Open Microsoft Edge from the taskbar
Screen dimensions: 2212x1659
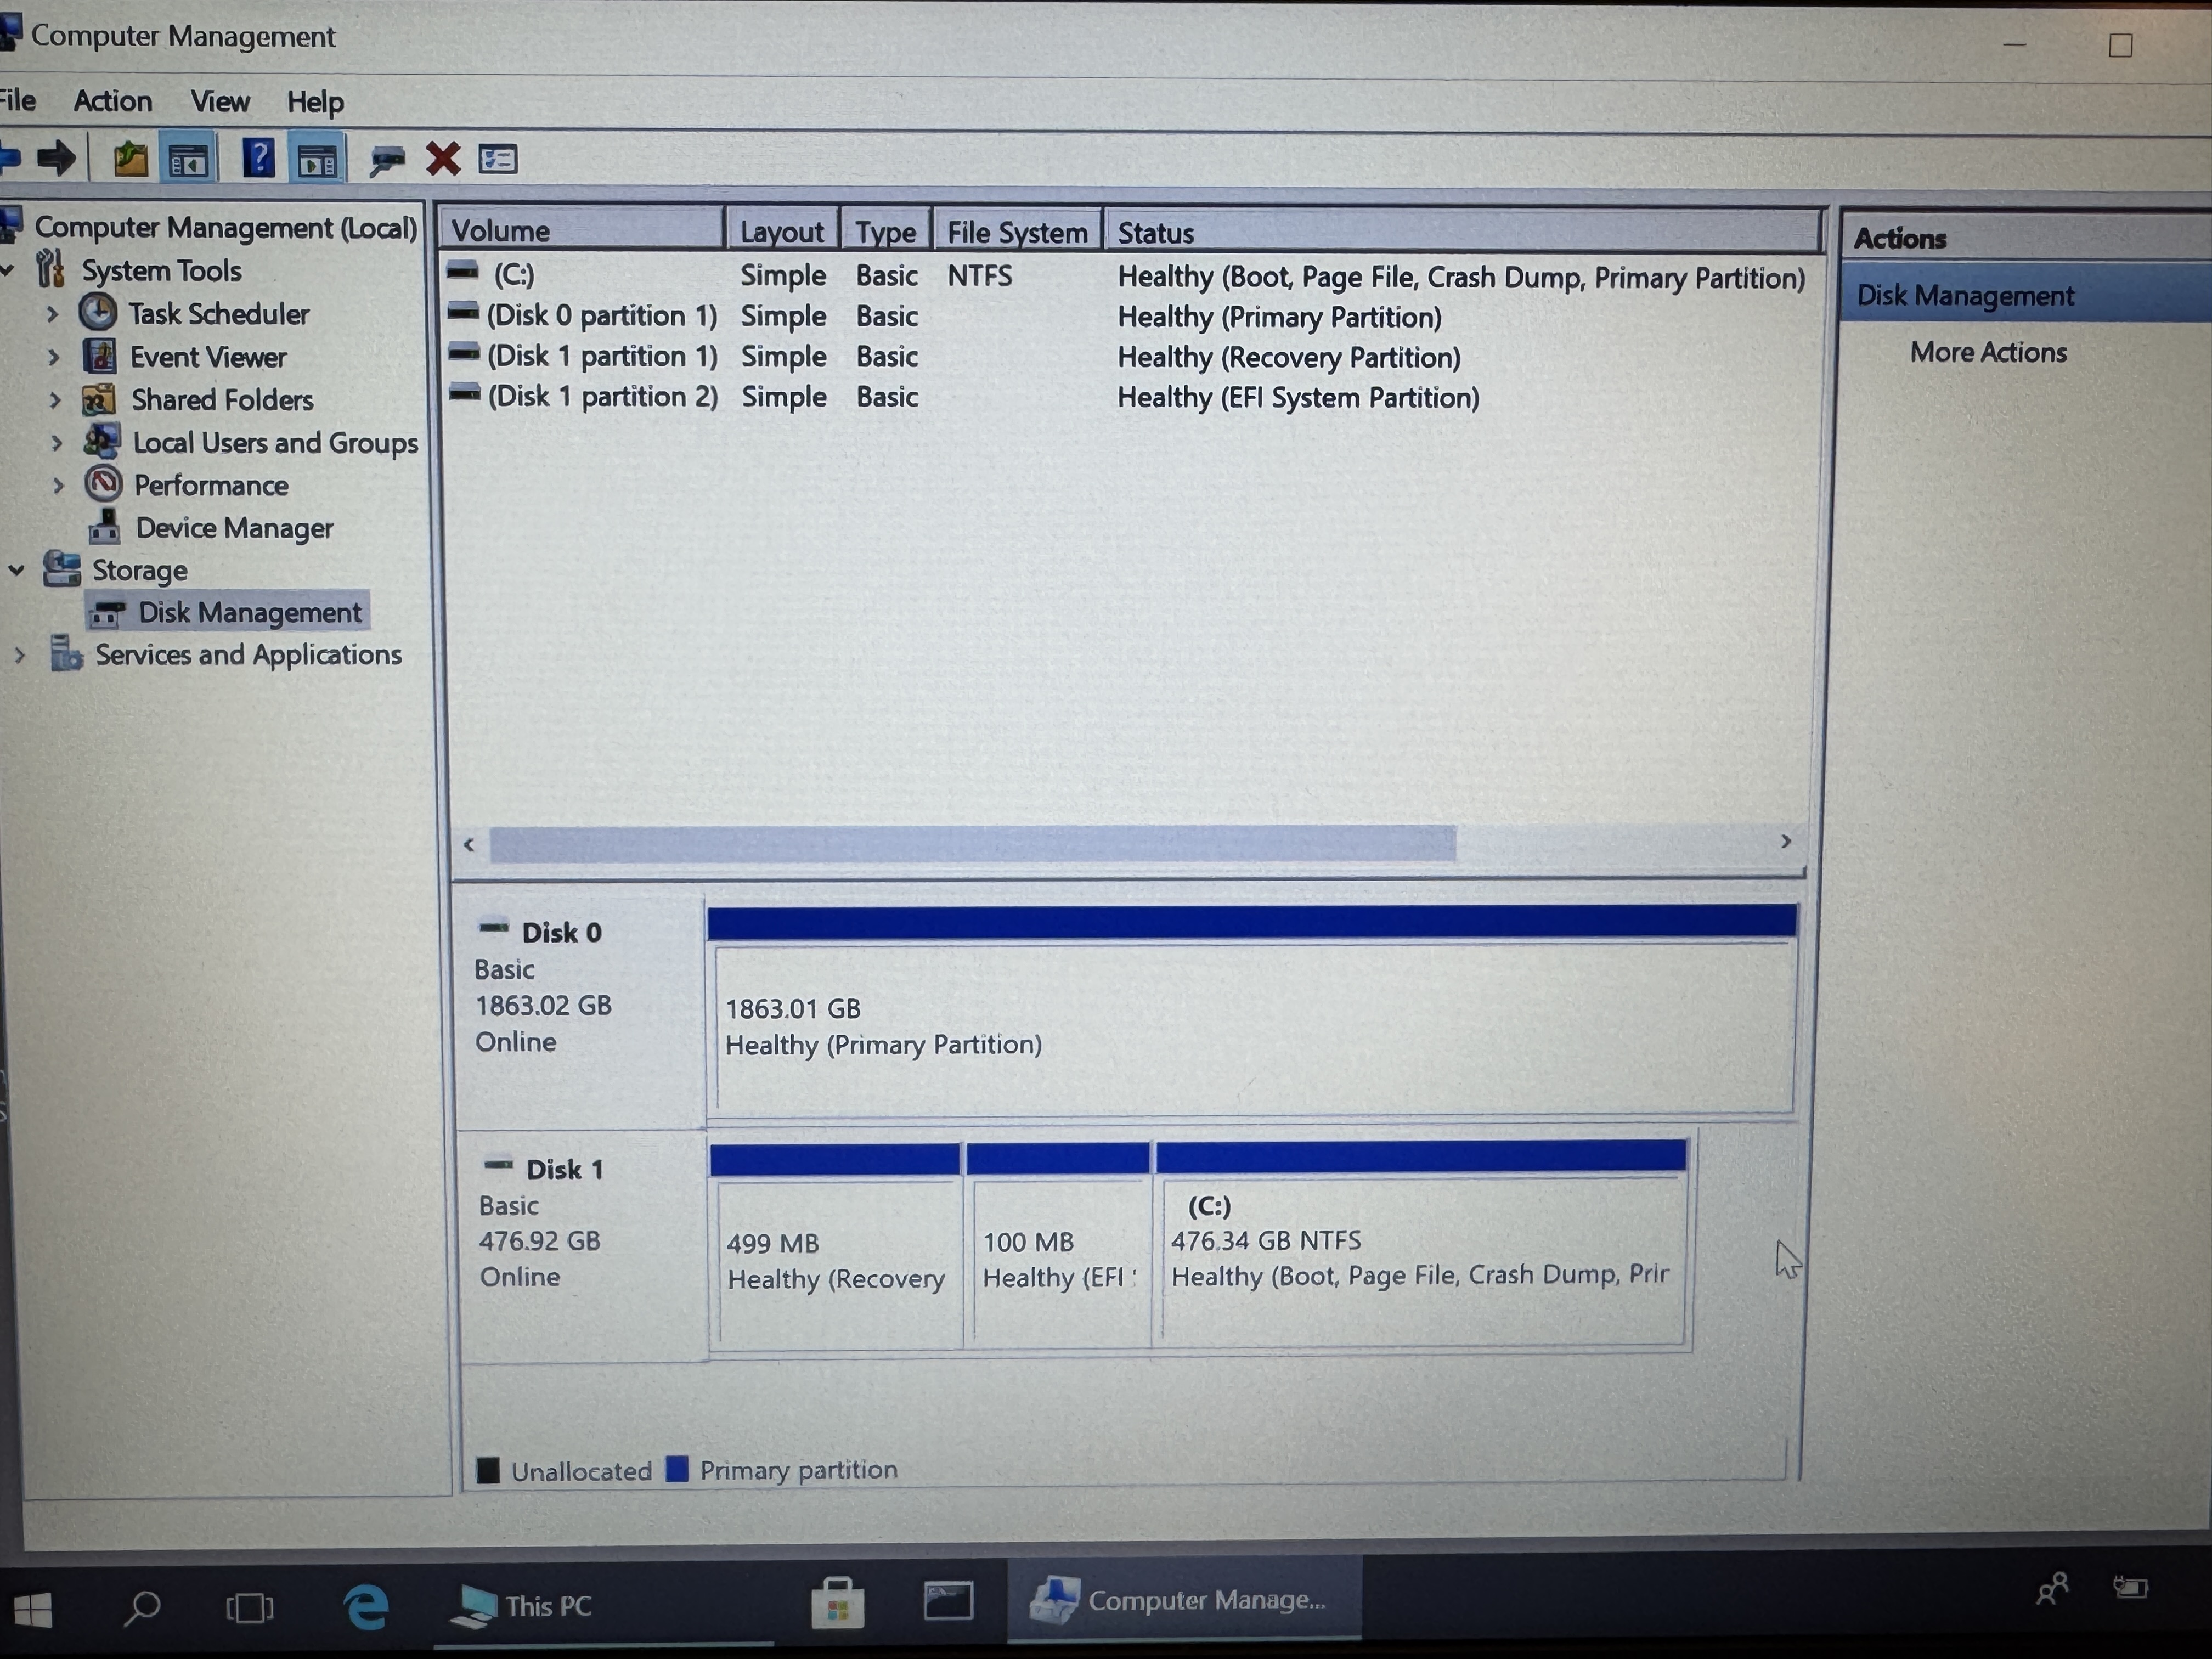point(366,1607)
